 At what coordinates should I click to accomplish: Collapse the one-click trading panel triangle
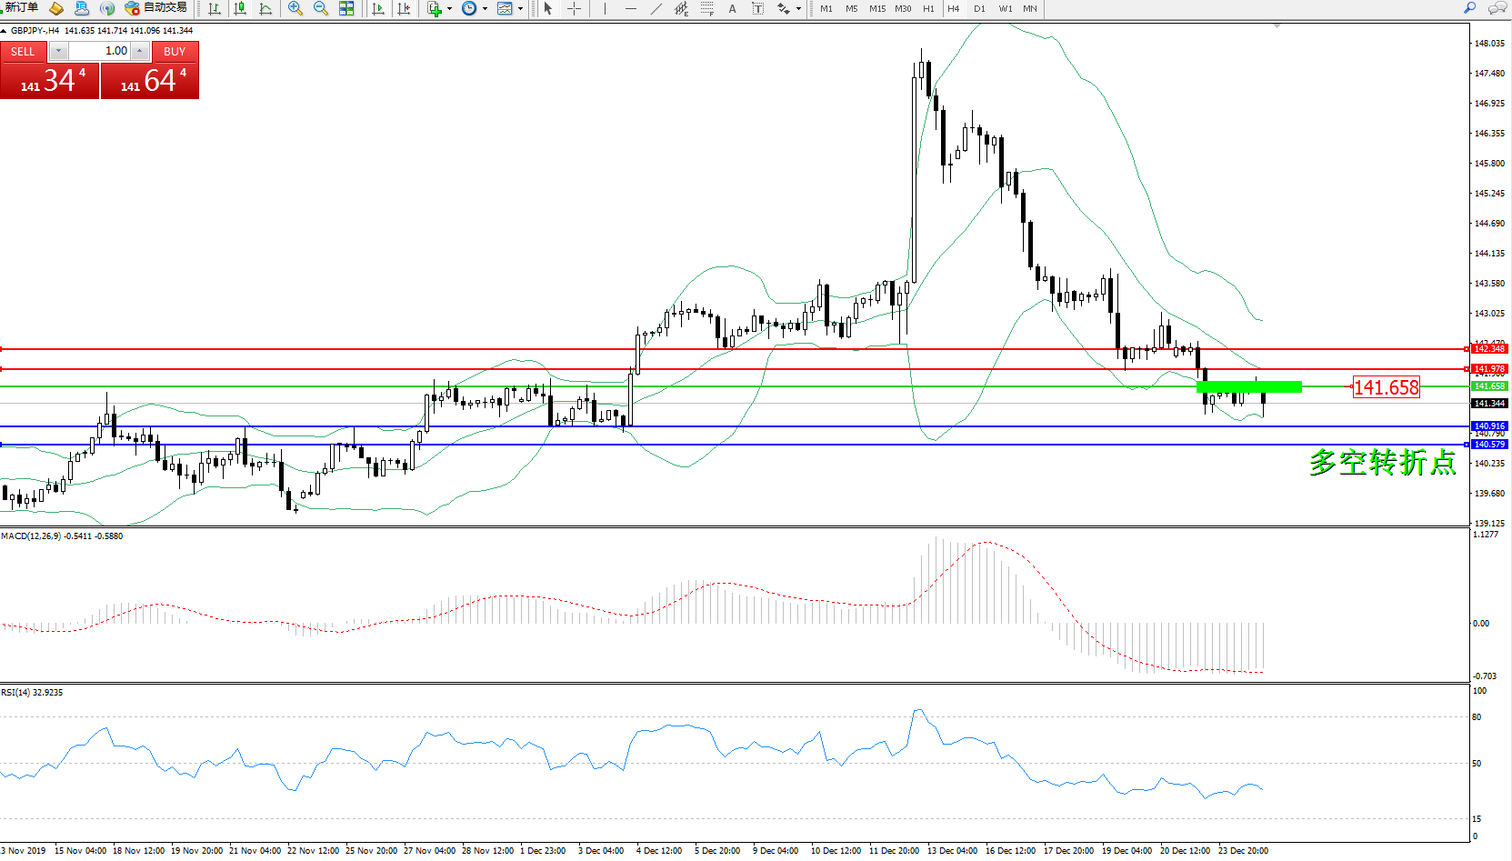pyautogui.click(x=5, y=31)
